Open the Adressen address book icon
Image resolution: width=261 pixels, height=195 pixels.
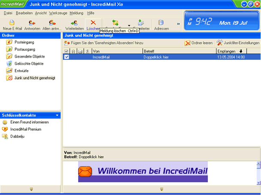tap(161, 22)
